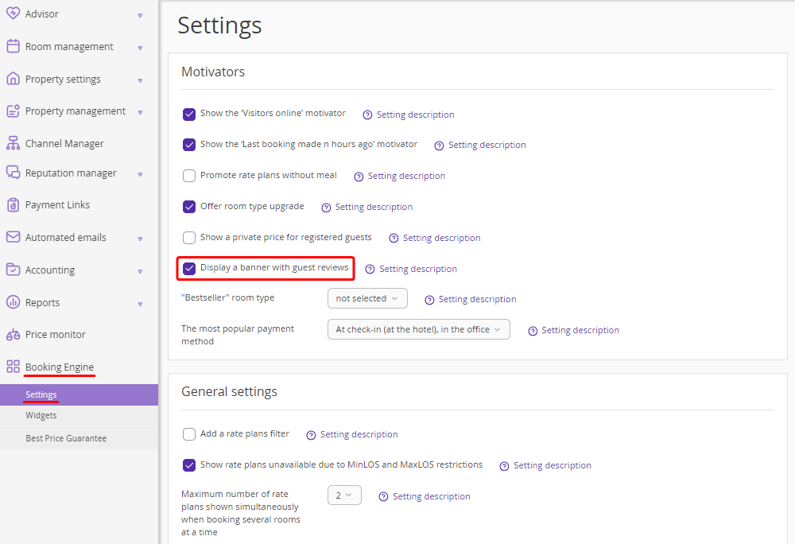Open the most popular payment method dropdown
Screen dimensions: 795x544
(419, 329)
